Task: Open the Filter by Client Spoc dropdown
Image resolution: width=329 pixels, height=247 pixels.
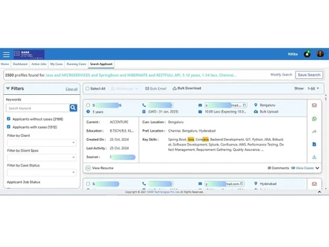Action: (41, 157)
